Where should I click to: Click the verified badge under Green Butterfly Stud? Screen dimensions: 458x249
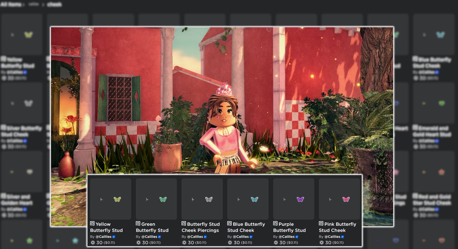(x=160, y=237)
